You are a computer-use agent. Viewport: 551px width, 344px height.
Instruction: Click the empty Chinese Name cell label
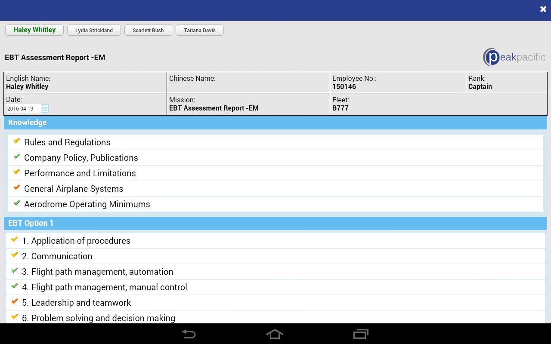192,78
